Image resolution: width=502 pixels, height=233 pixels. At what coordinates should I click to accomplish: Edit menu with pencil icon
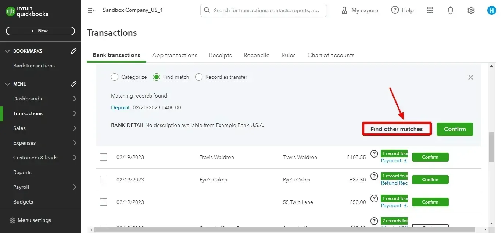(x=73, y=84)
